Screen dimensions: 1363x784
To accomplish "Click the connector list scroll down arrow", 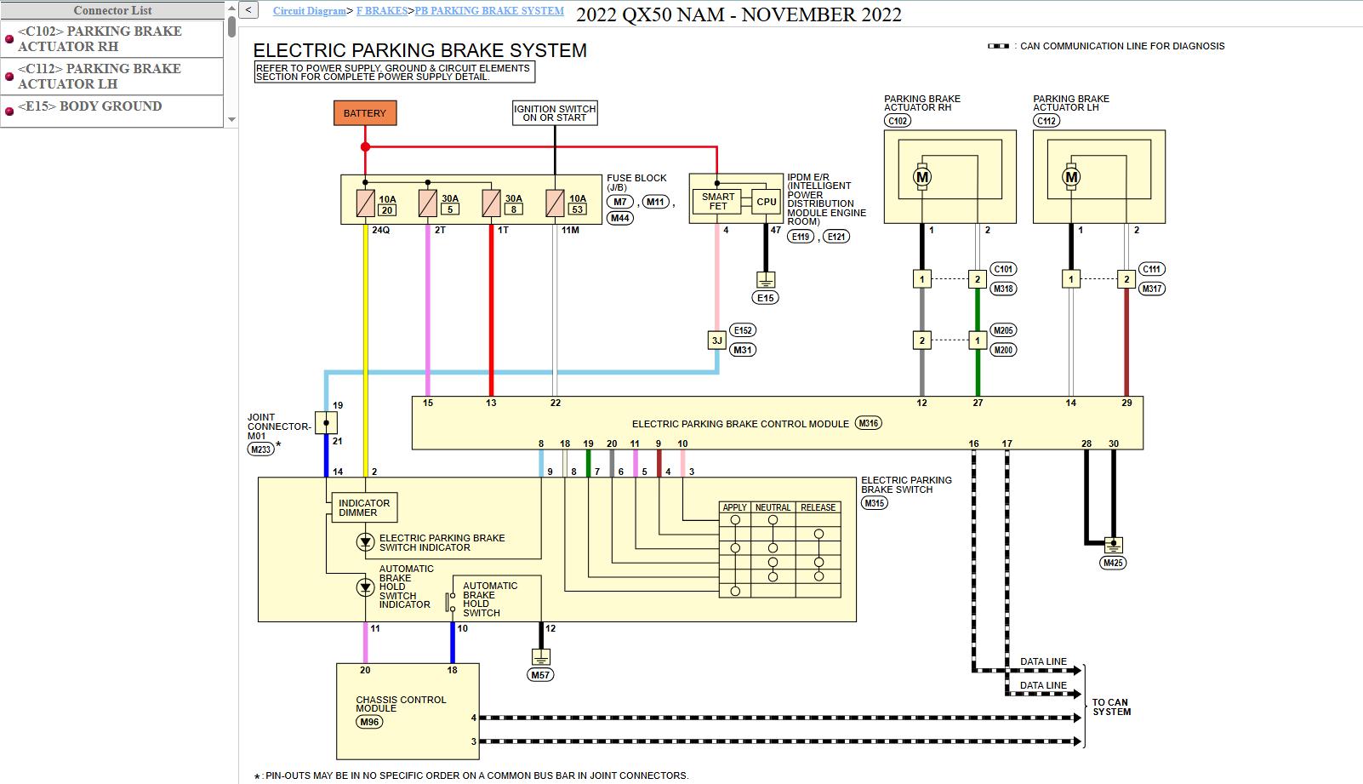I will click(x=231, y=120).
